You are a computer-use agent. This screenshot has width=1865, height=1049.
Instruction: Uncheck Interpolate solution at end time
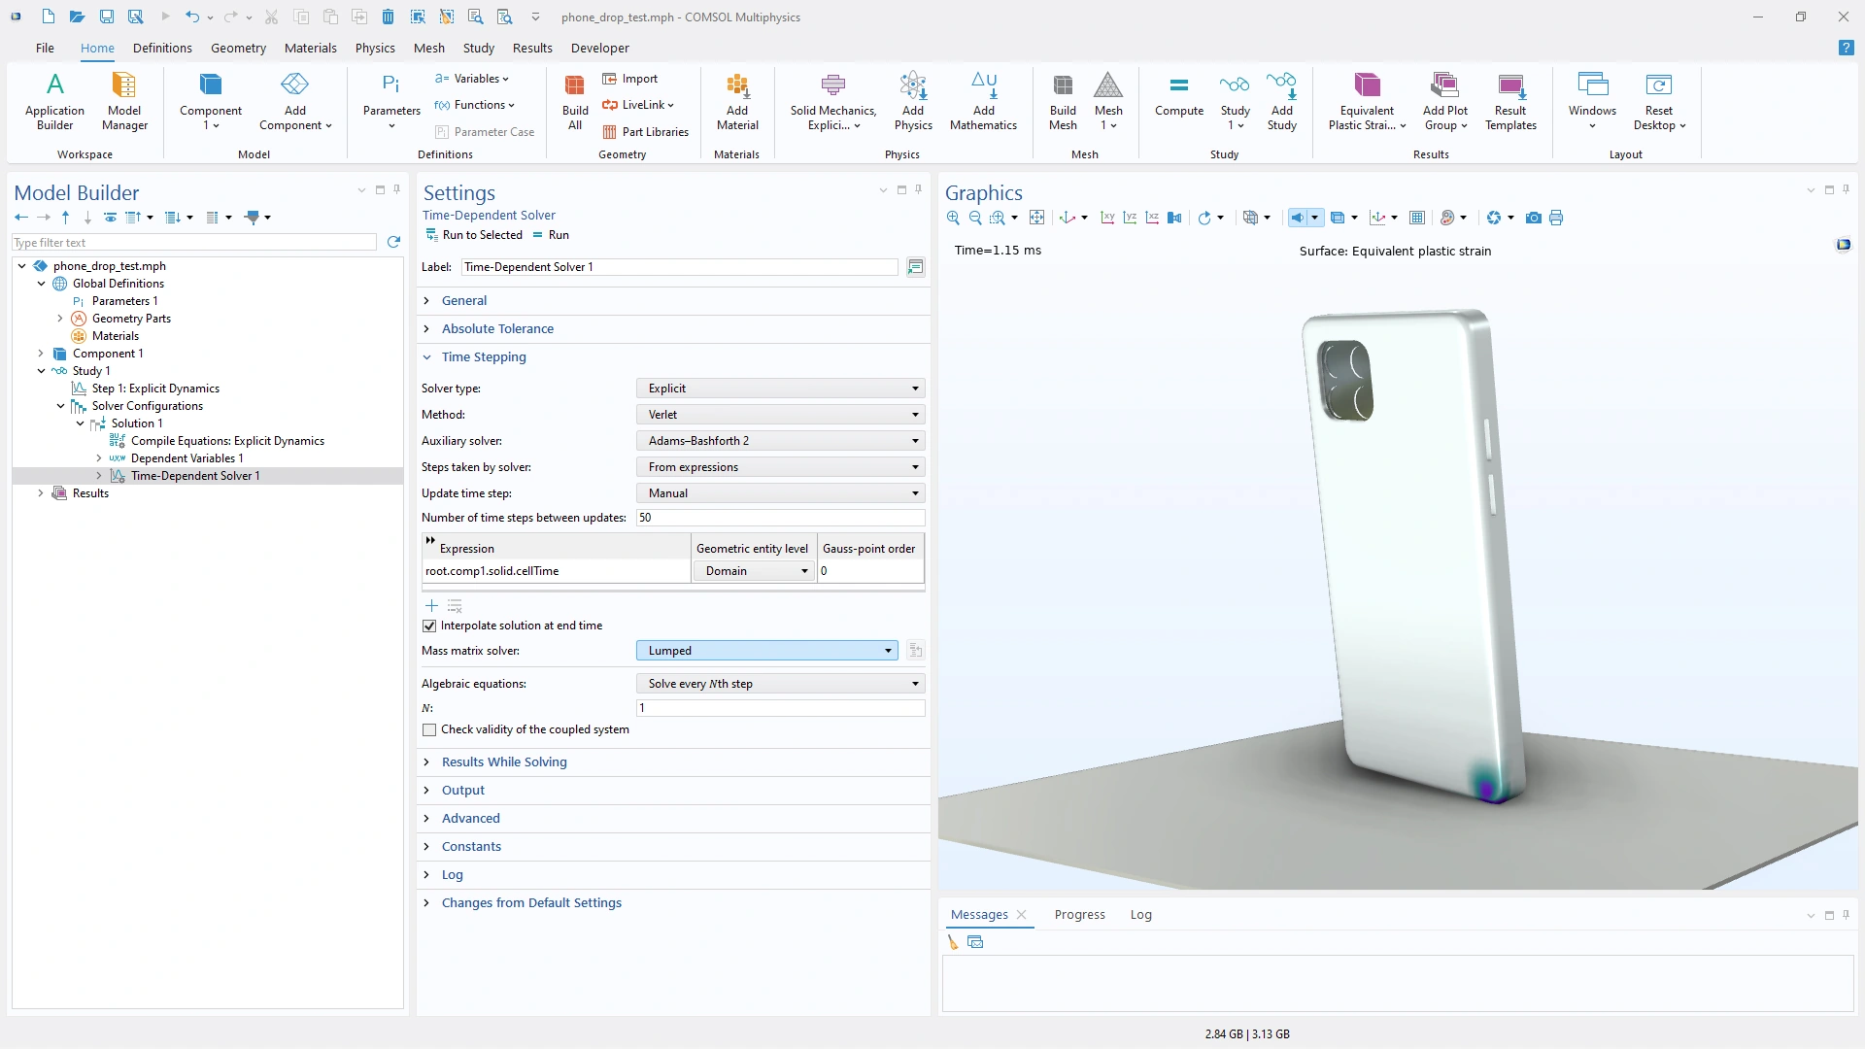point(429,626)
